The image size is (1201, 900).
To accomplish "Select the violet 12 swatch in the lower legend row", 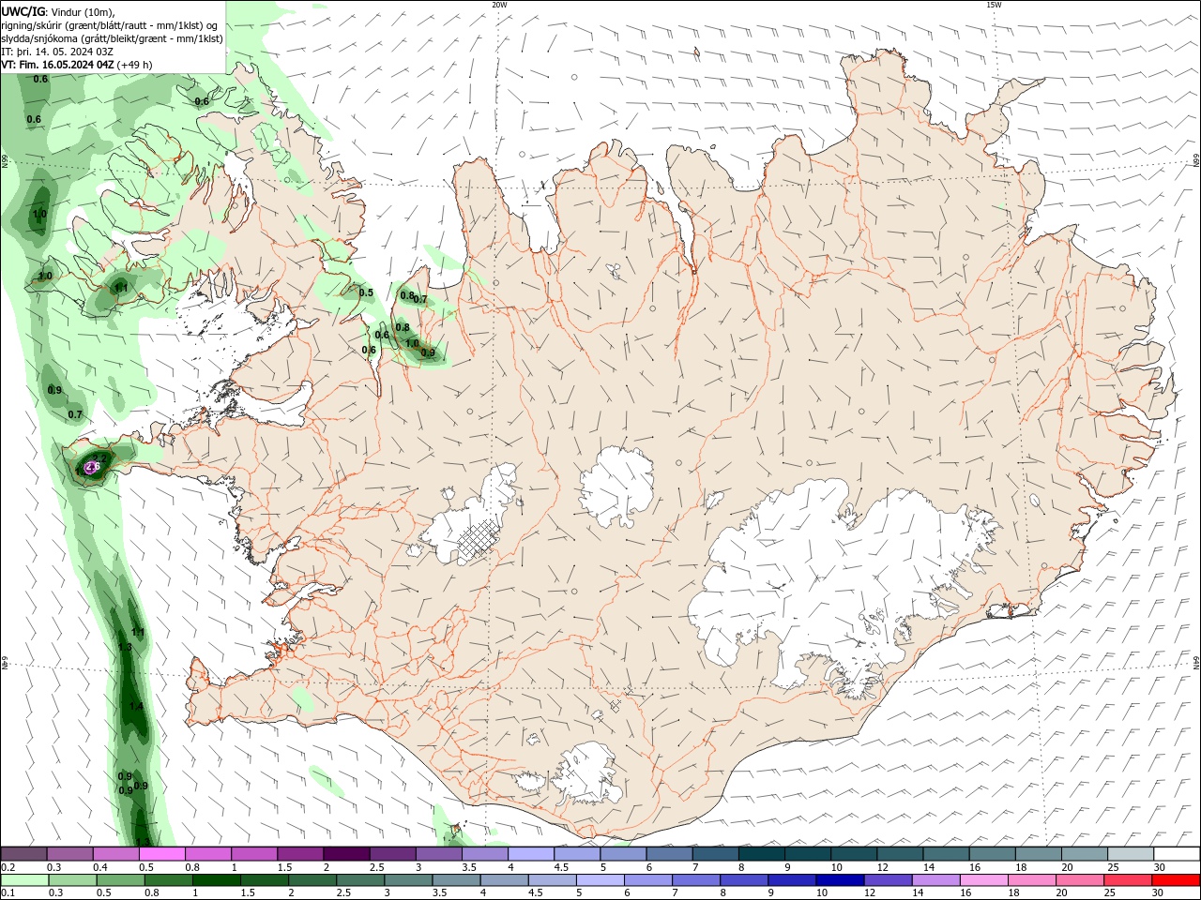I will coord(889,880).
